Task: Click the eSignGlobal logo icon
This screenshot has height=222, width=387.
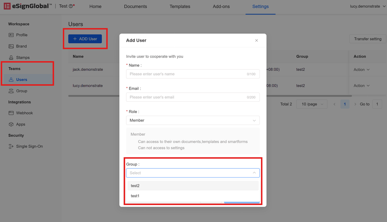Action: [x=7, y=6]
